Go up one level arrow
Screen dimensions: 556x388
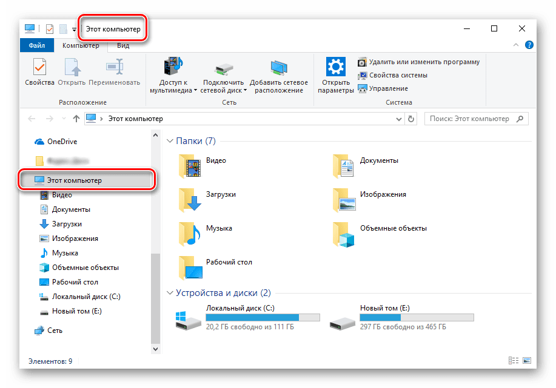(x=76, y=119)
